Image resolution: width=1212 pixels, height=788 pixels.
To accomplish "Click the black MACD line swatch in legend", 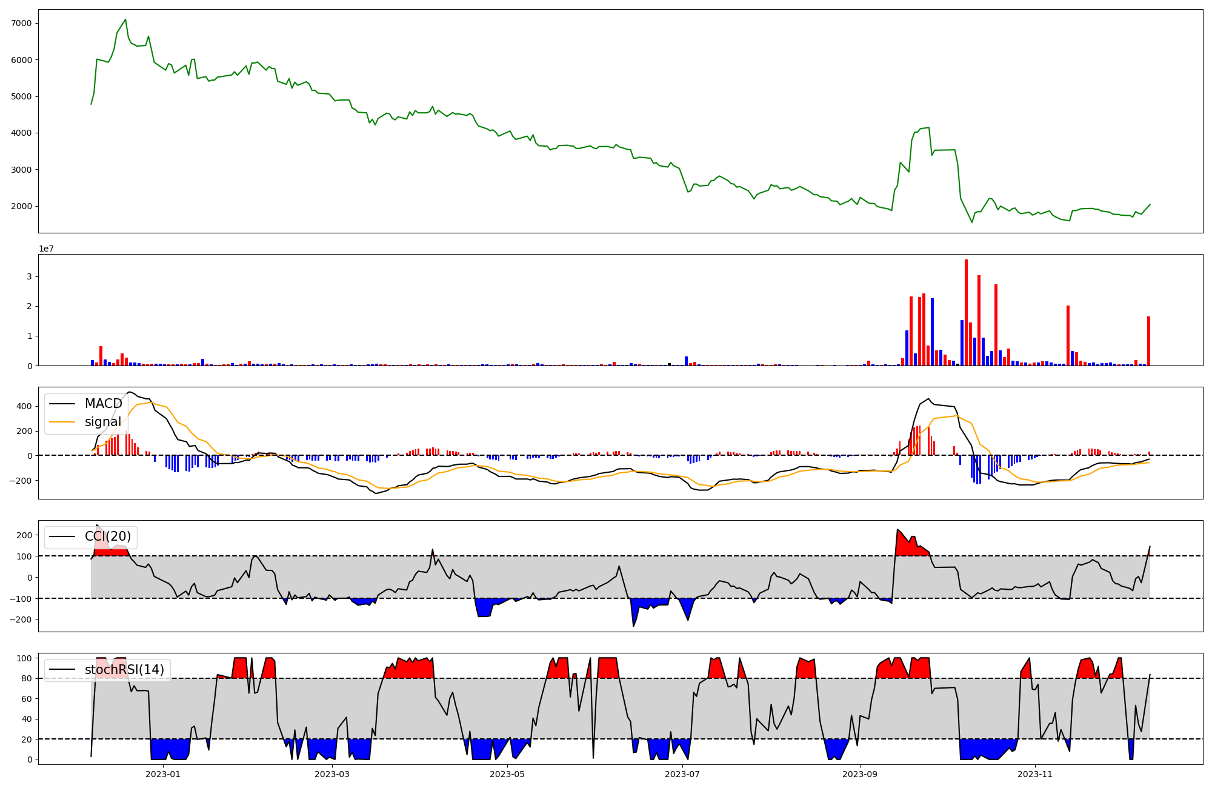I will (x=62, y=404).
